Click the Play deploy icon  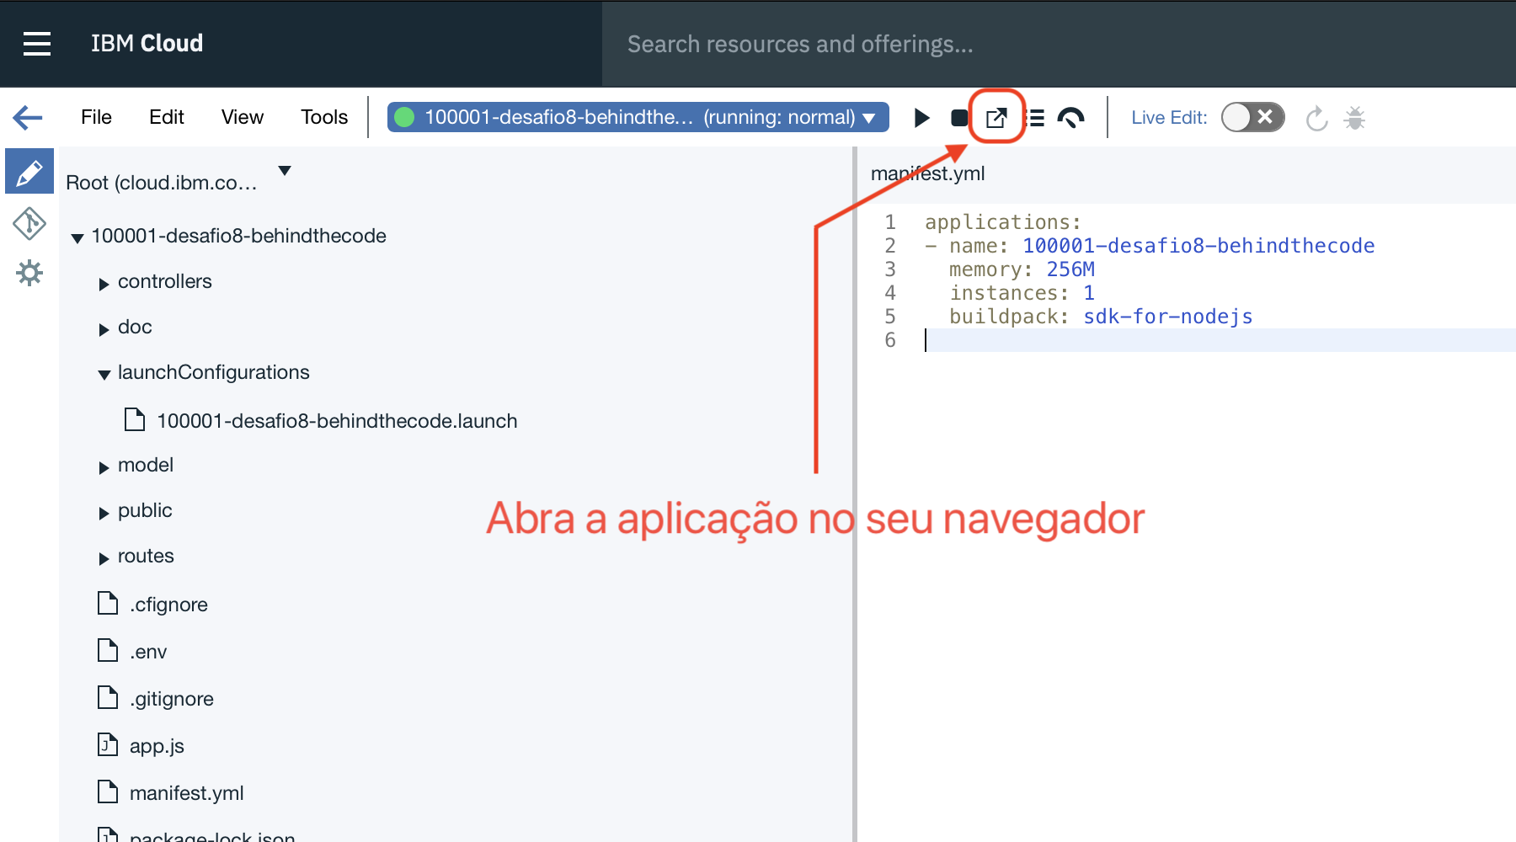(921, 118)
